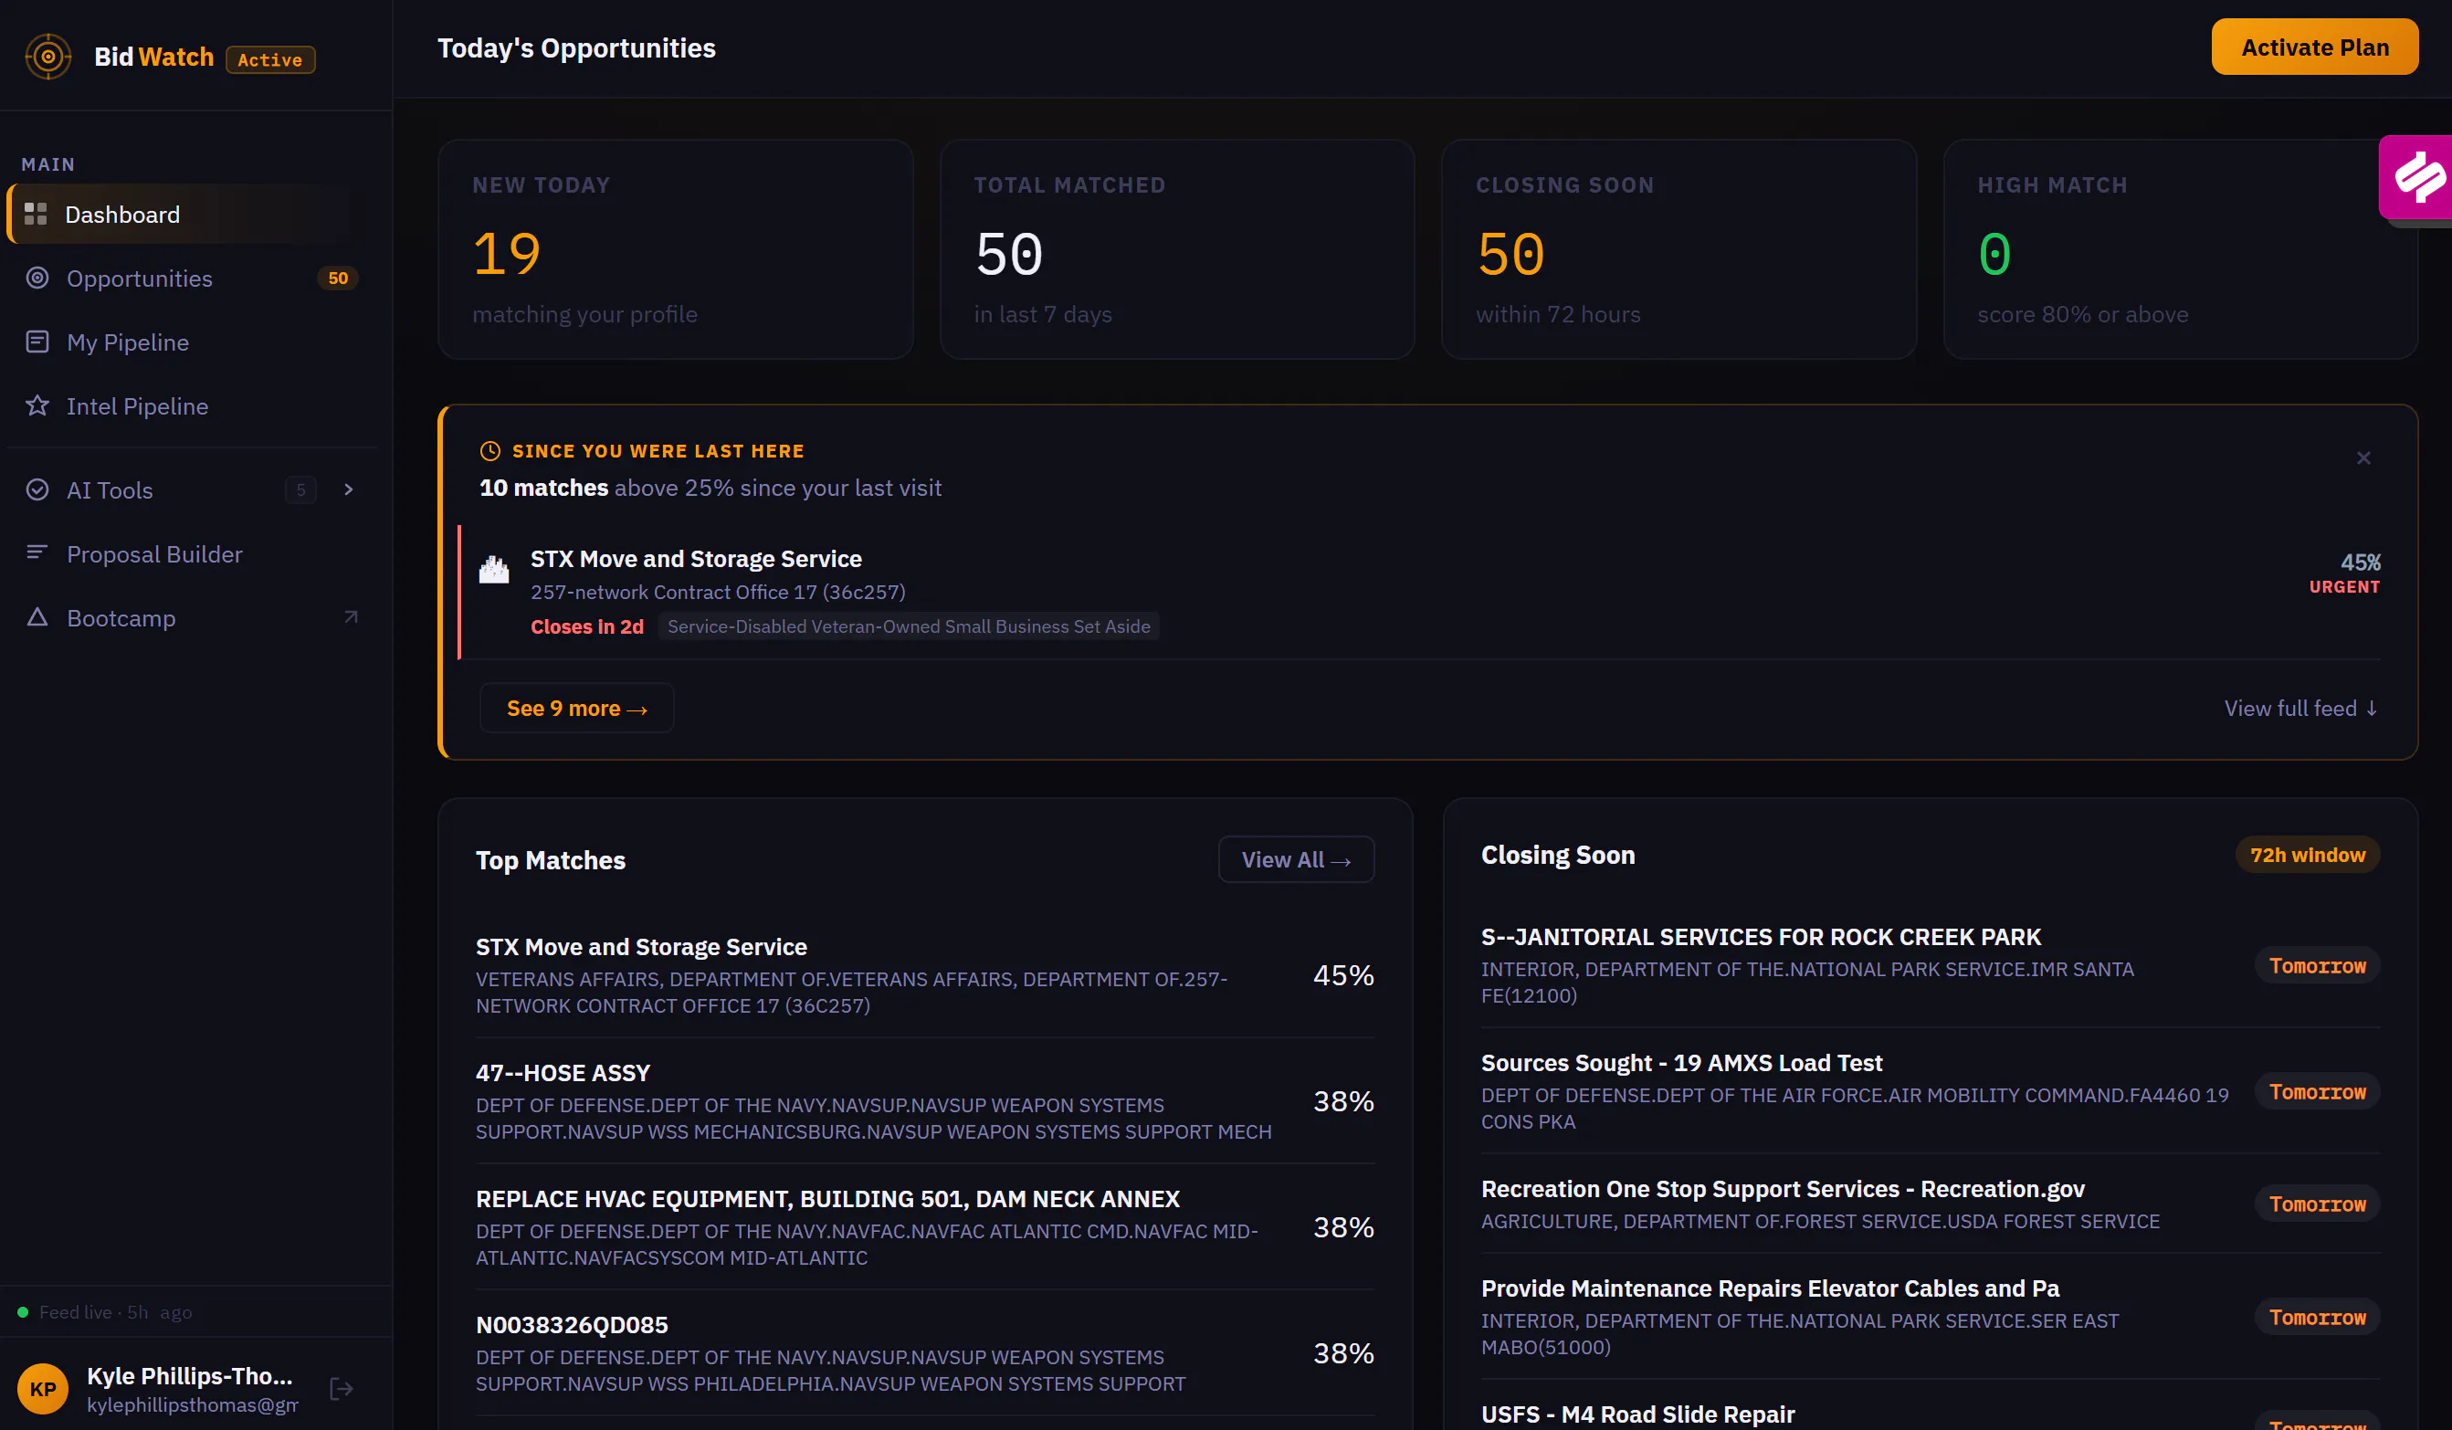Click the 38% score for Replace HVAC Equipment
Image resolution: width=2452 pixels, height=1430 pixels.
[x=1343, y=1227]
